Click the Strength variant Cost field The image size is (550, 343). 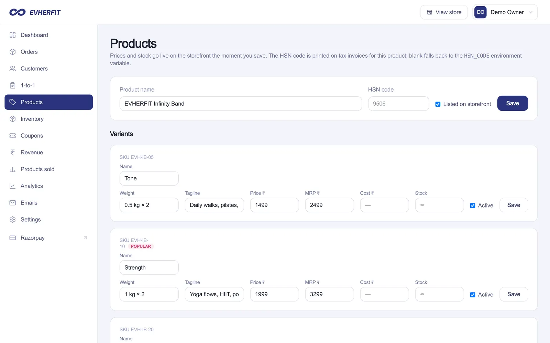tap(384, 294)
